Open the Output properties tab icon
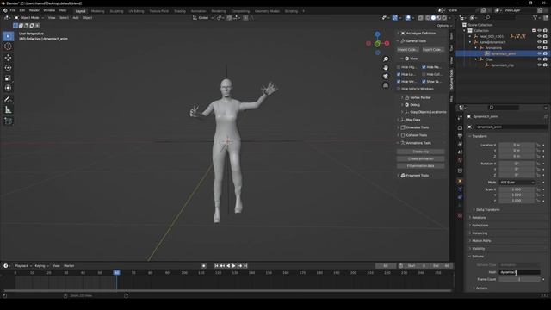Image resolution: width=551 pixels, height=310 pixels. (460, 136)
